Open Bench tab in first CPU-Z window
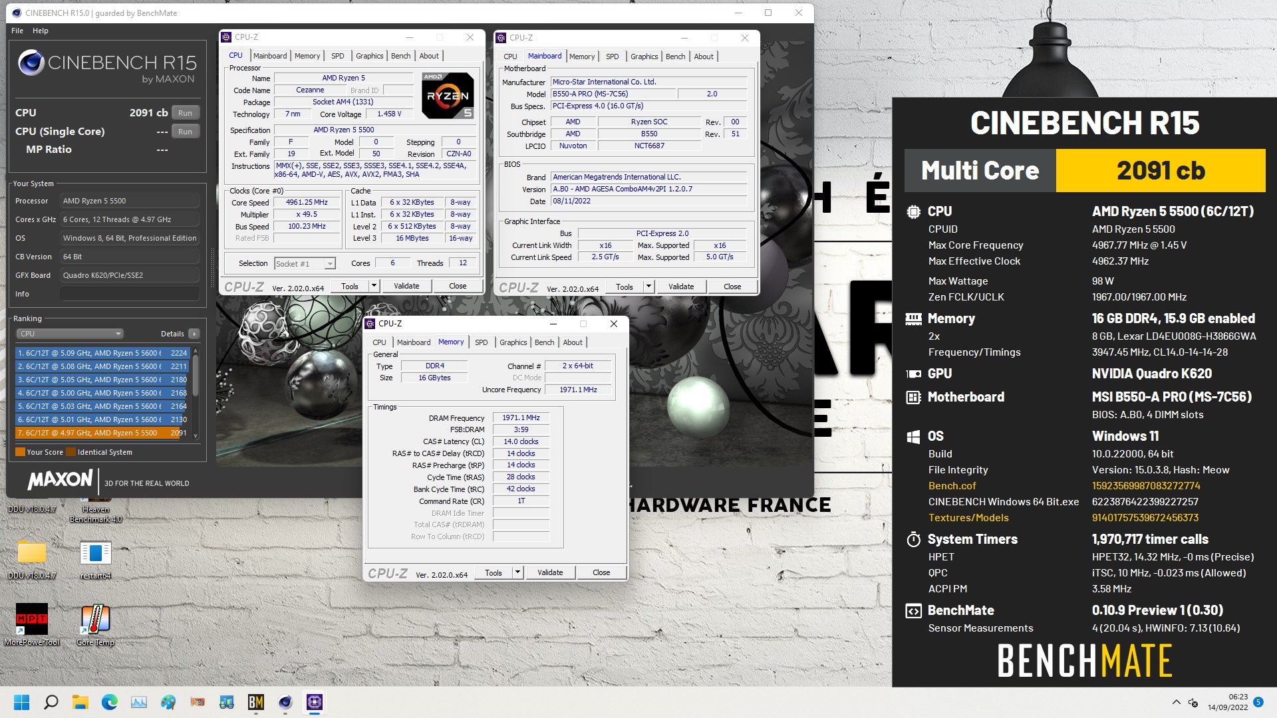 [400, 56]
